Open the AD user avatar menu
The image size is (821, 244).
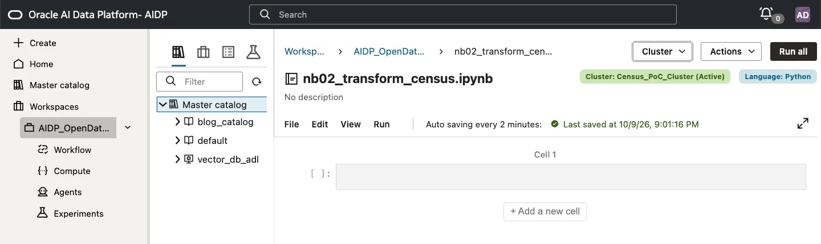pos(802,15)
